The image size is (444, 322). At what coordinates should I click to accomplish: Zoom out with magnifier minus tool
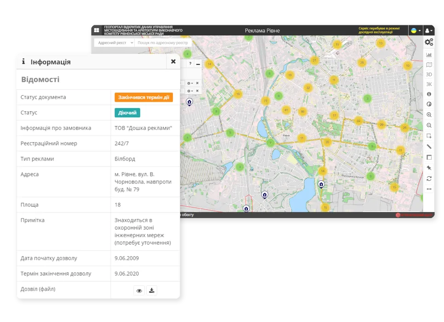pos(429,125)
